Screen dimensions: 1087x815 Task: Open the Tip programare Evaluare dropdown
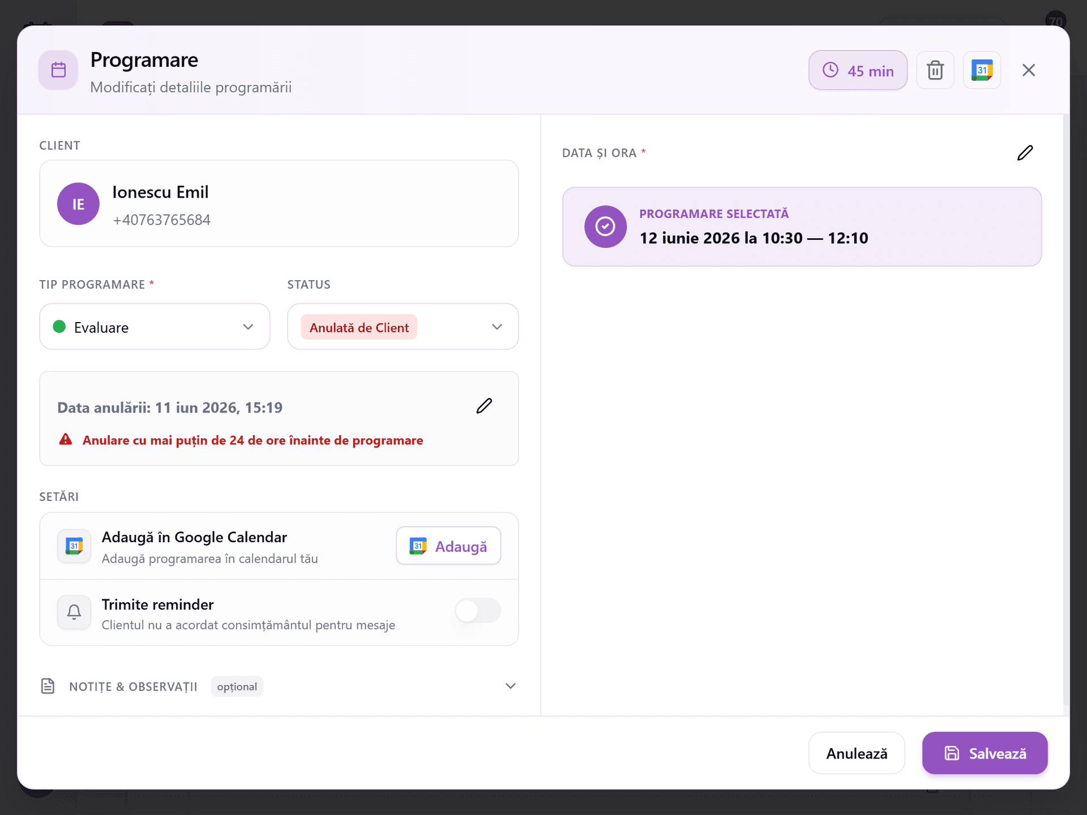point(155,327)
